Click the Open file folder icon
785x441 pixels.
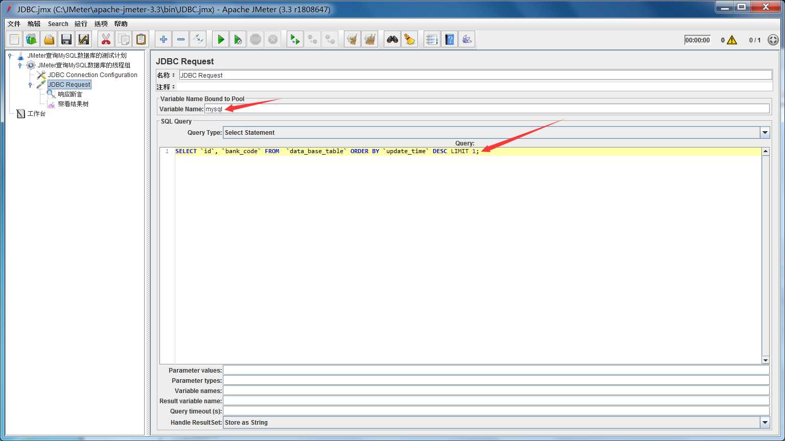(x=49, y=39)
